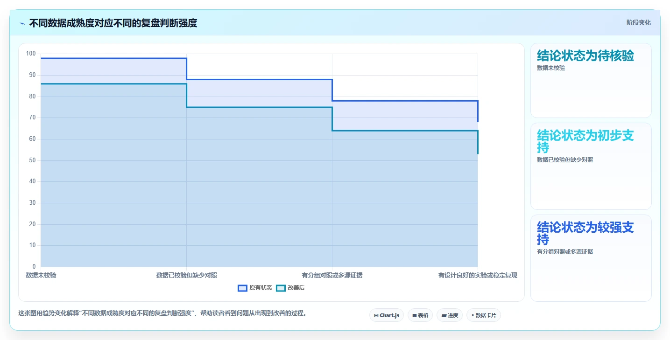Click the y-axis value 20
The height and width of the screenshot is (340, 670).
pyautogui.click(x=32, y=224)
